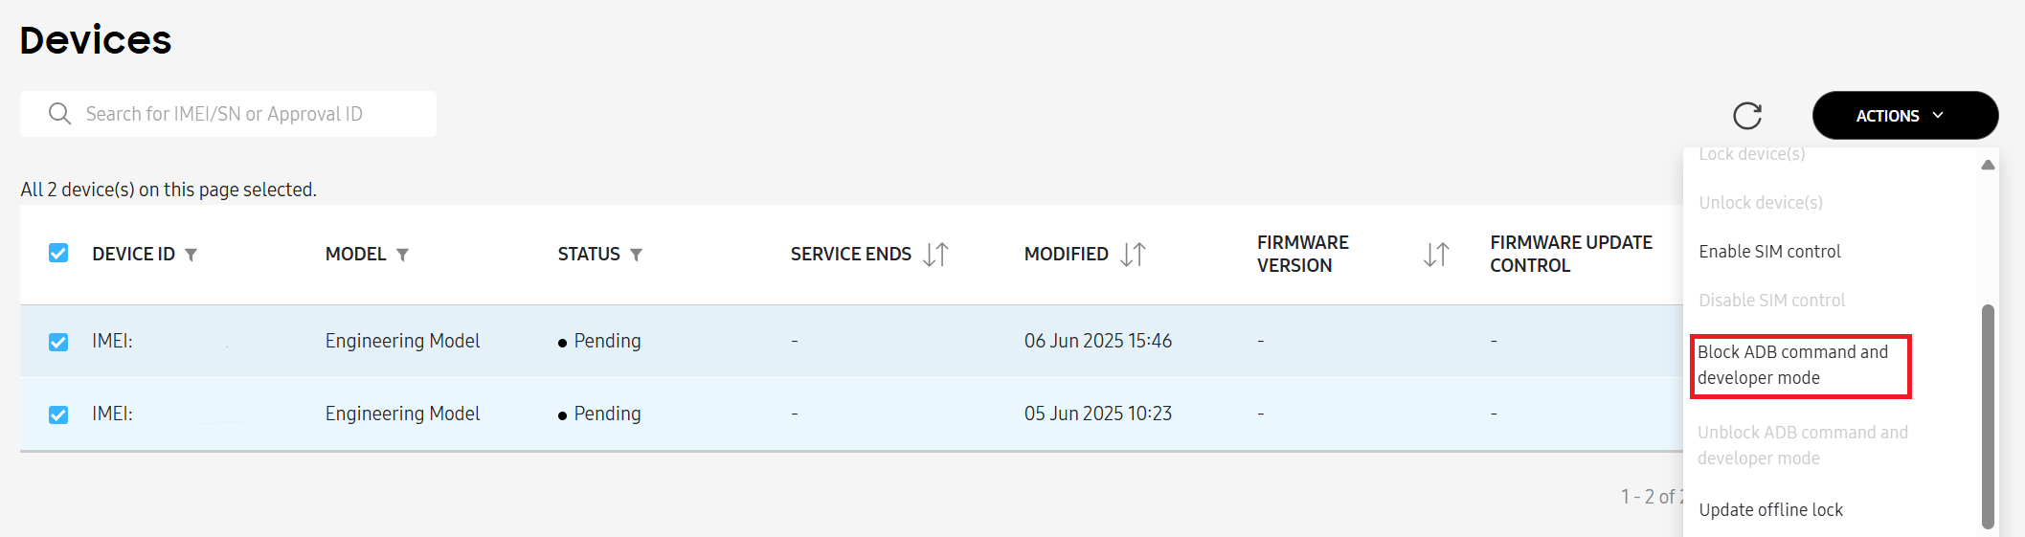
Task: Click the search magnifier icon
Action: (59, 114)
